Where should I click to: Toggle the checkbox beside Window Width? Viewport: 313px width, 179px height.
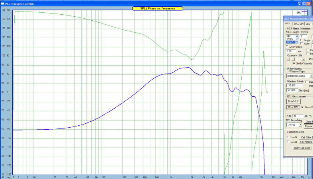(307, 82)
